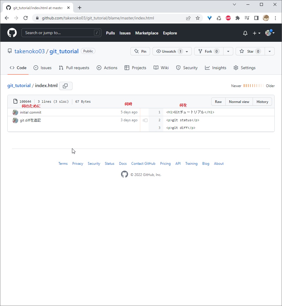
Task: Click avatar beside 'git diffを追記' commit
Action: (x=15, y=120)
